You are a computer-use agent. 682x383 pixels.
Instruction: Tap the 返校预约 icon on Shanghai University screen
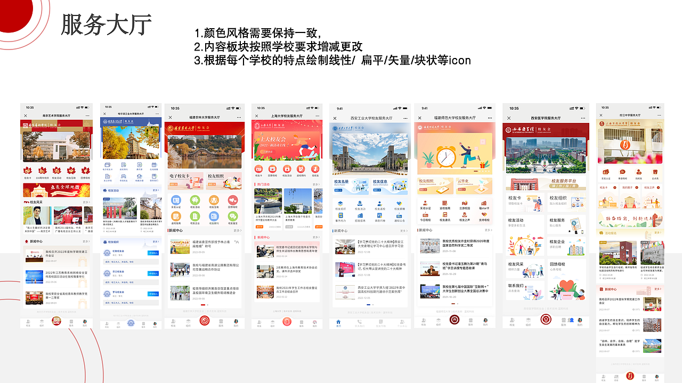[x=301, y=170]
